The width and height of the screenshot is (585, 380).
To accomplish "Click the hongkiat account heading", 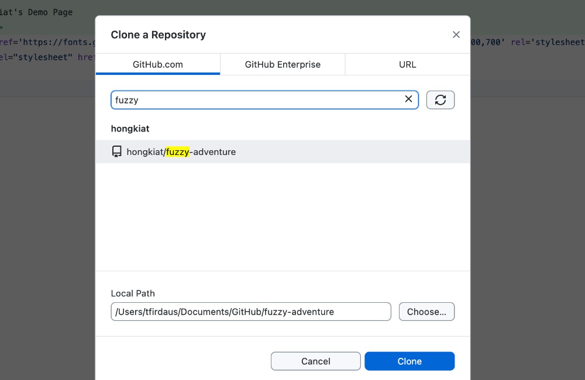I will [x=130, y=129].
